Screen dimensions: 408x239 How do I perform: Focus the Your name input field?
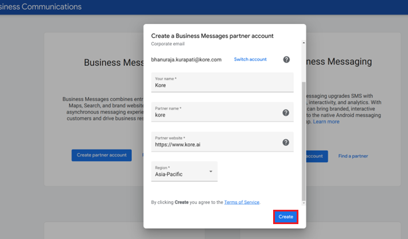[x=222, y=83]
